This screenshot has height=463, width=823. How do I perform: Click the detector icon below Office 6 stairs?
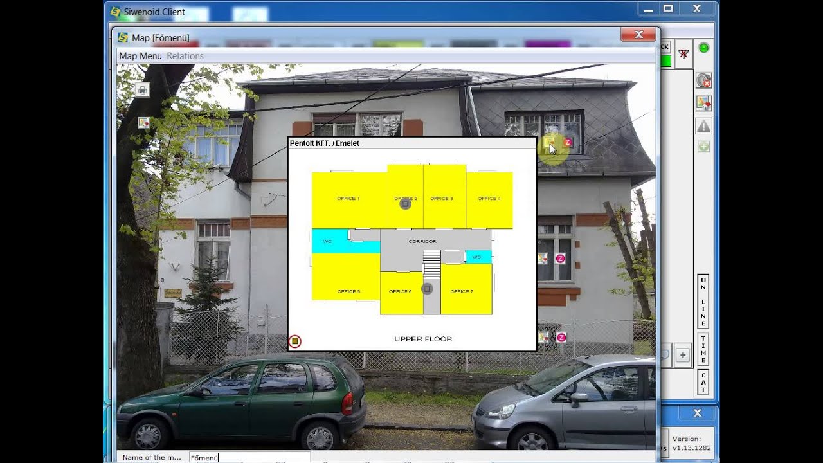426,289
